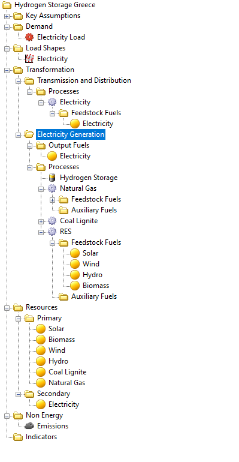Select the Coal Lignite process gear icon
This screenshot has height=462, width=239.
click(52, 221)
